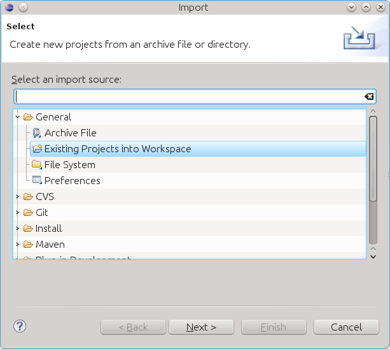
Task: Click the CVS folder icon
Action: point(28,197)
